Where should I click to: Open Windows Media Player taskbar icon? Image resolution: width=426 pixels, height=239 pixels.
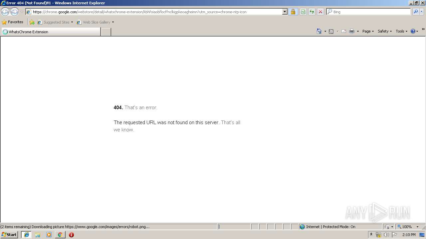pyautogui.click(x=49, y=235)
